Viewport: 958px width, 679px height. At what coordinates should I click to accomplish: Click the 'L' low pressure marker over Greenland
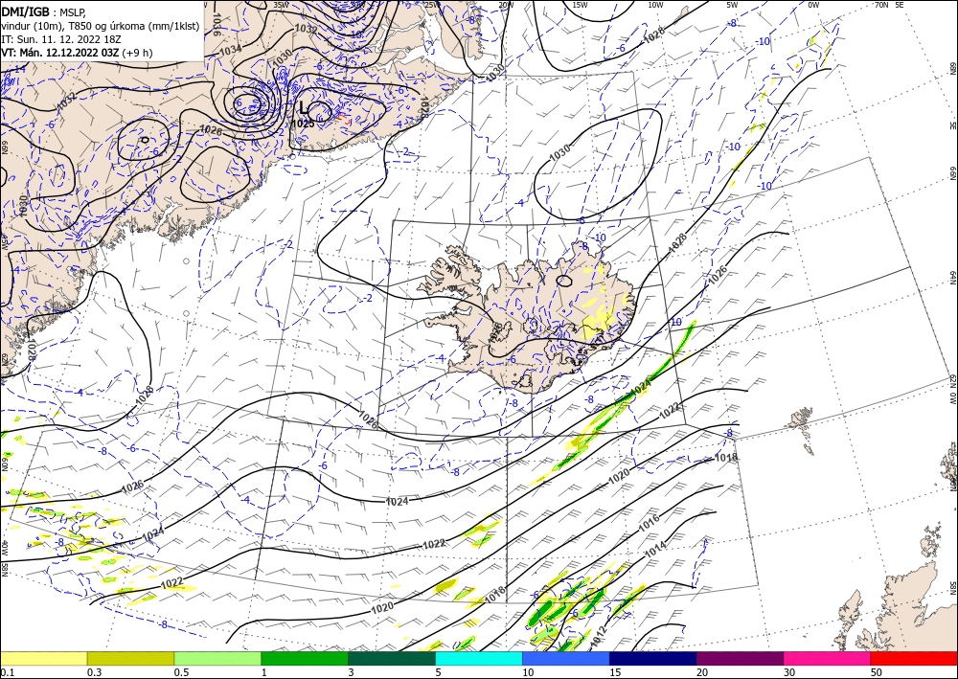coord(304,108)
